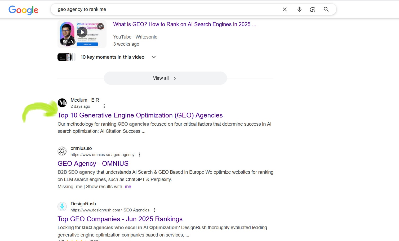
Task: Open Google Lens image search icon
Action: tap(313, 9)
